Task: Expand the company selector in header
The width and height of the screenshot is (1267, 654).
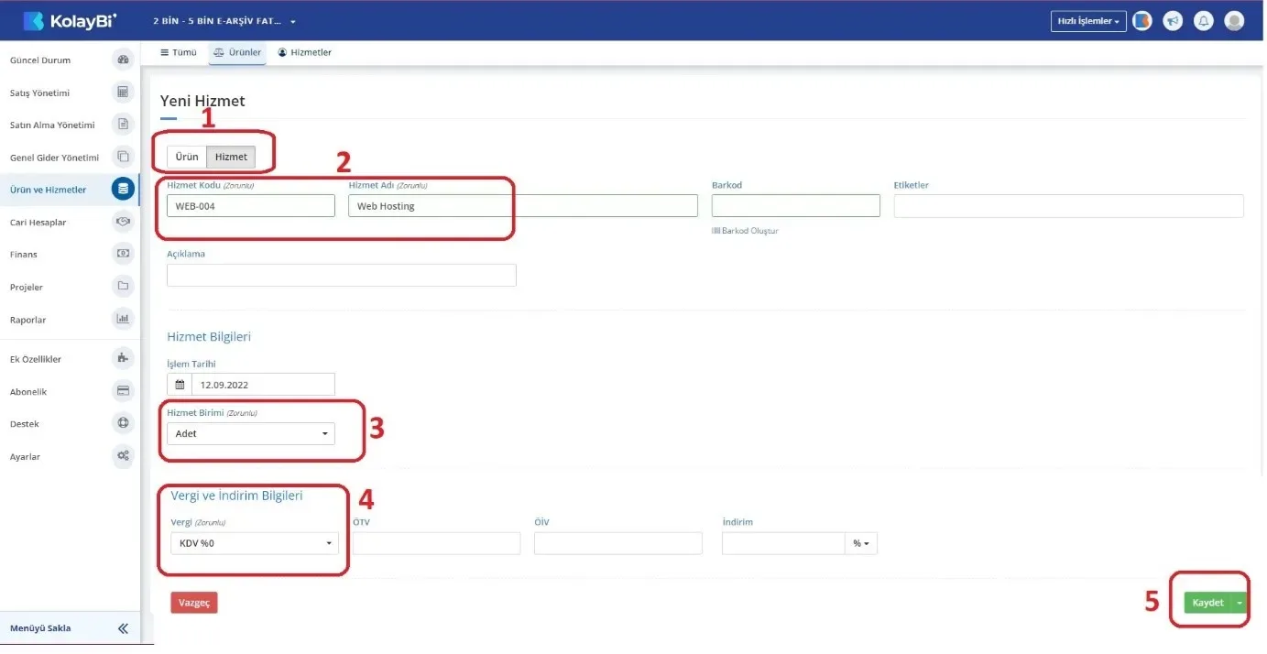Action: 225,21
